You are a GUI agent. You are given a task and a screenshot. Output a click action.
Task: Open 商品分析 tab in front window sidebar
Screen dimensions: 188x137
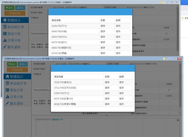pos(17,90)
